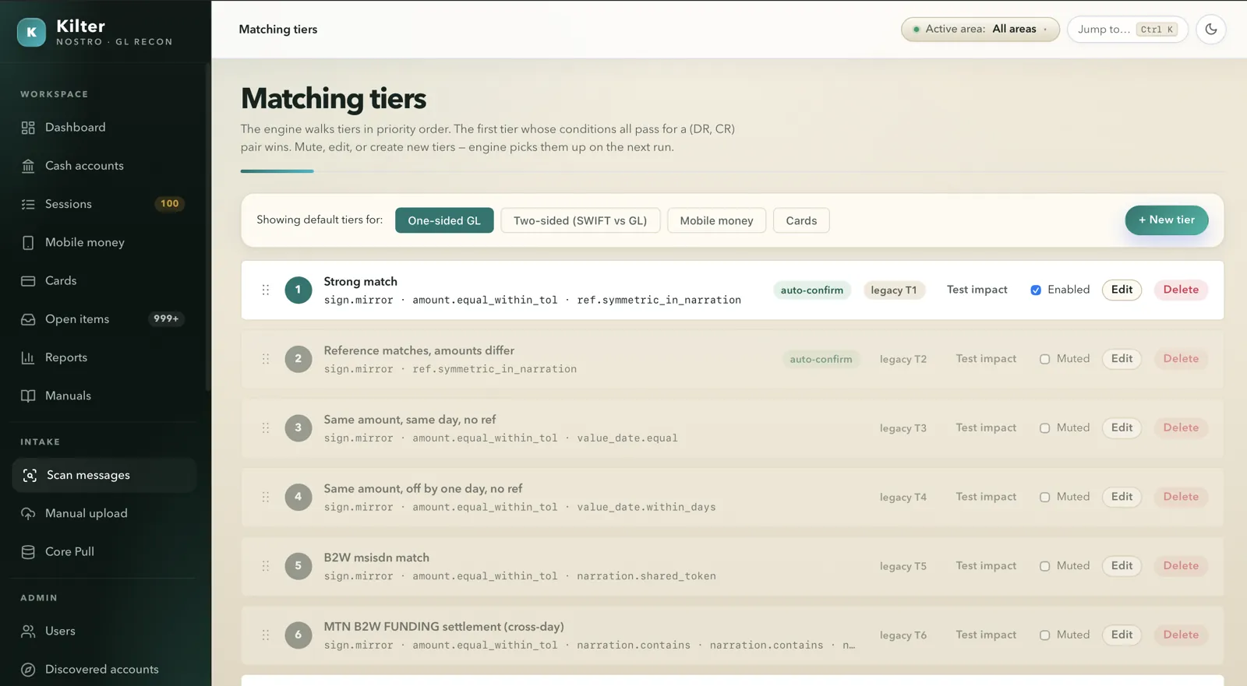Click the Manuals book icon

28,396
